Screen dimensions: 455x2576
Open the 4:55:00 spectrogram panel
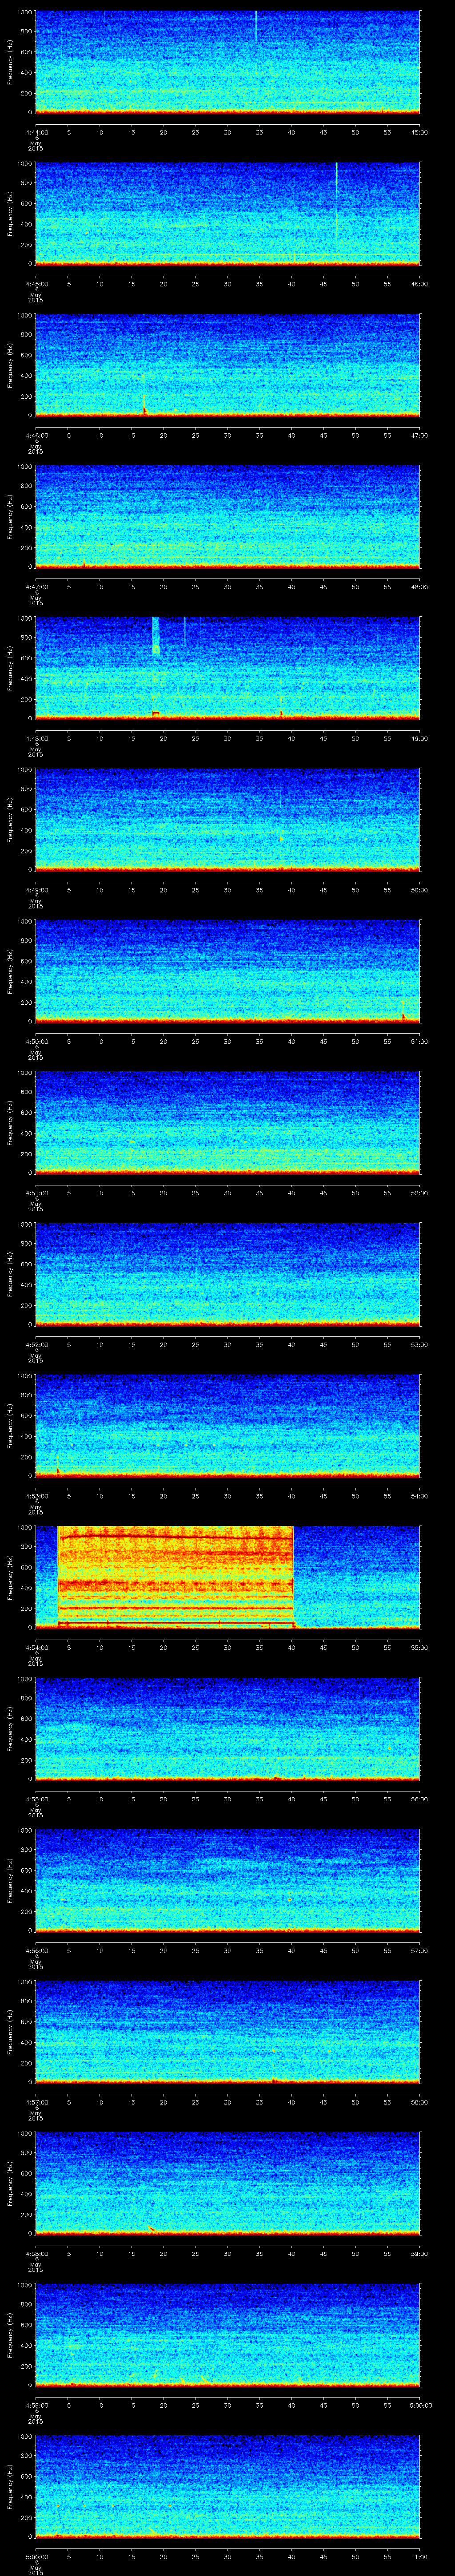[x=228, y=1728]
